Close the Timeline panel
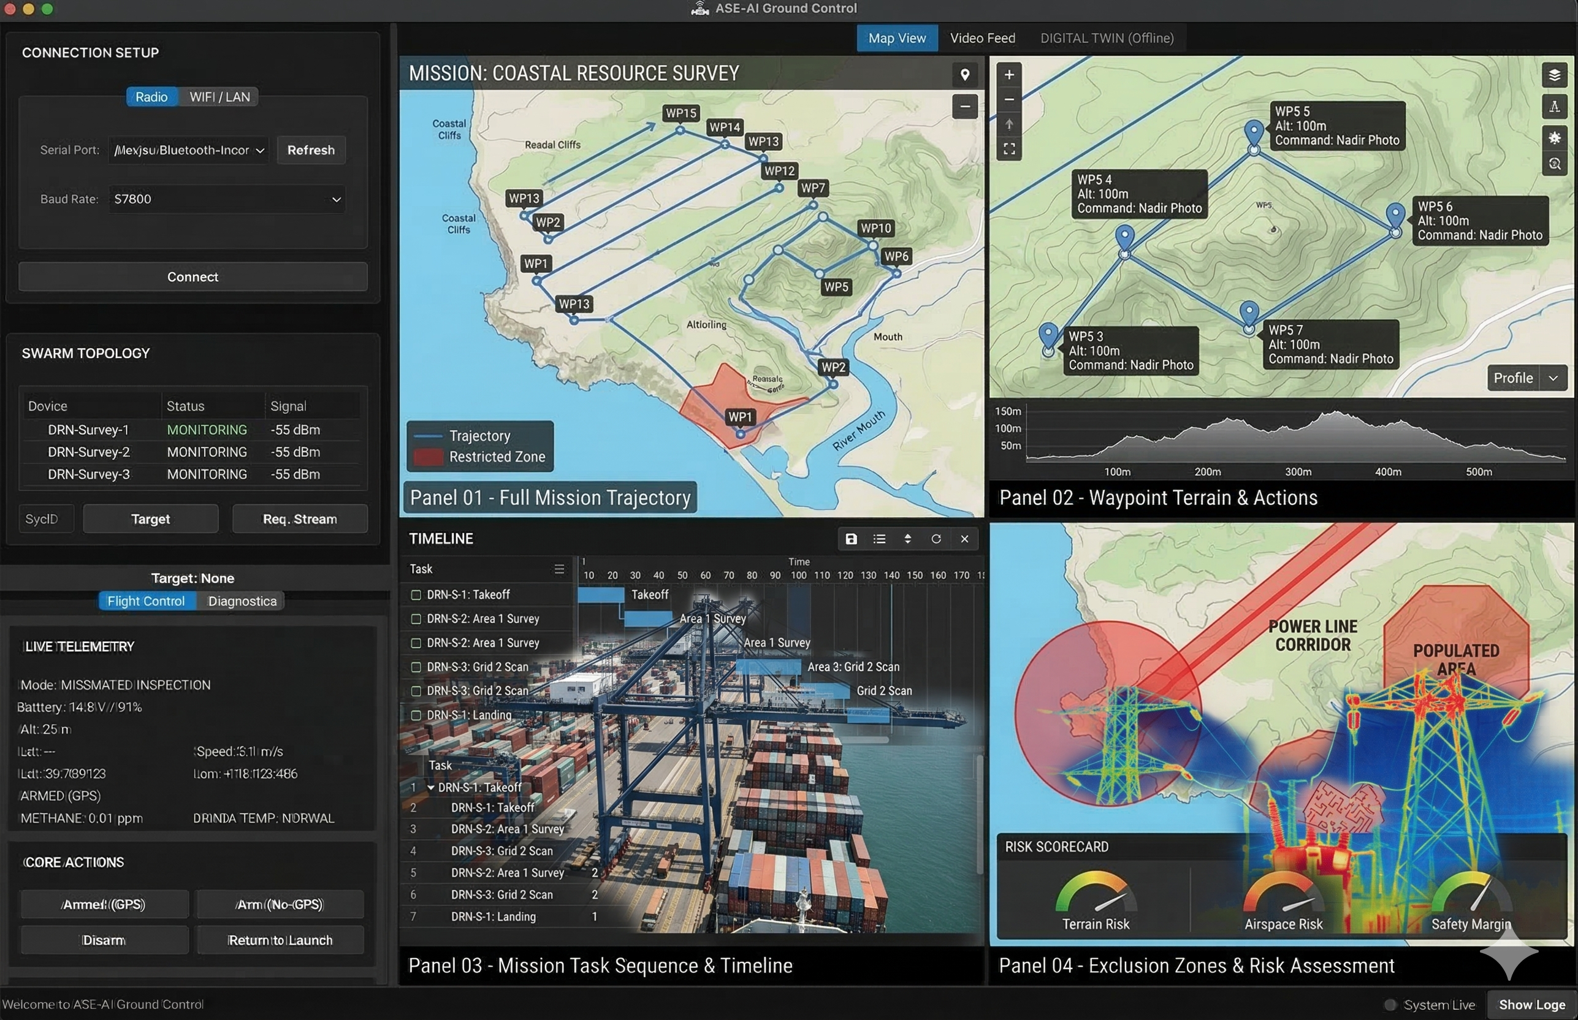The image size is (1578, 1020). [964, 539]
